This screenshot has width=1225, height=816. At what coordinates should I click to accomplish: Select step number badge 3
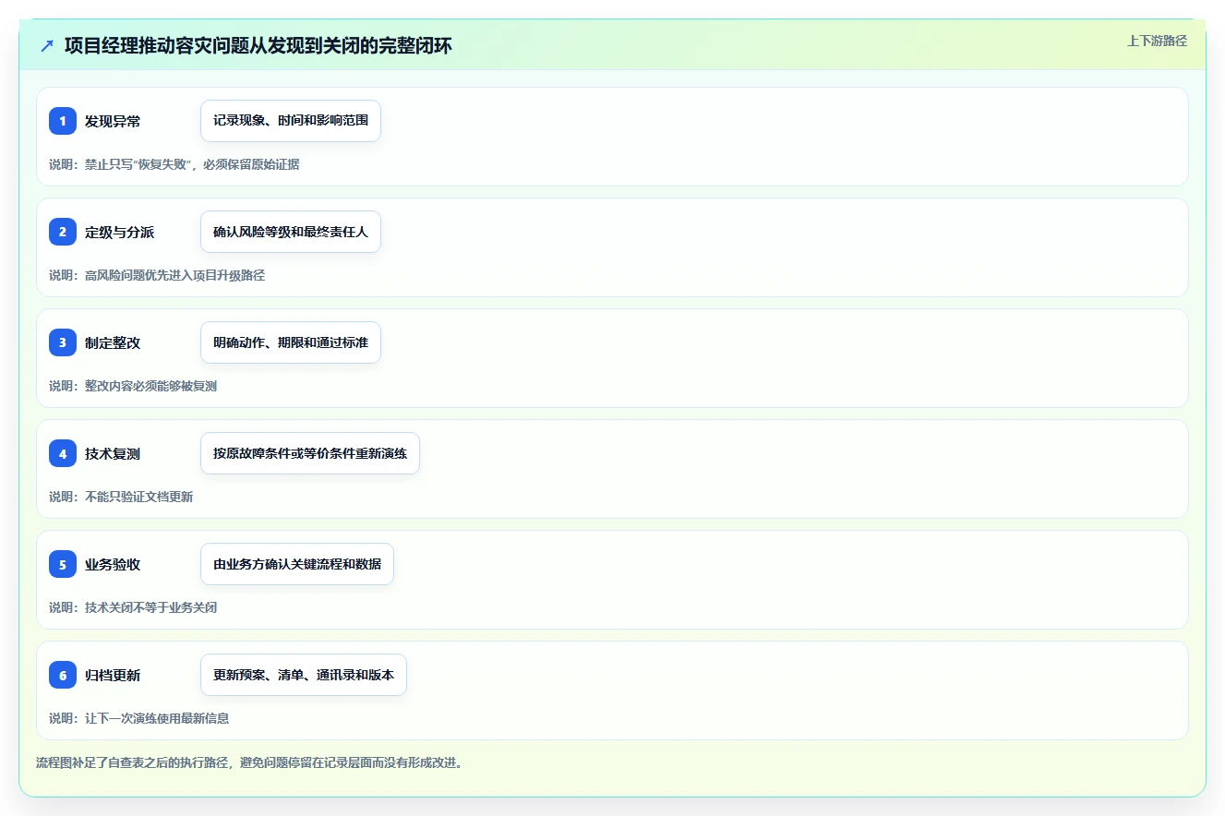pyautogui.click(x=63, y=342)
